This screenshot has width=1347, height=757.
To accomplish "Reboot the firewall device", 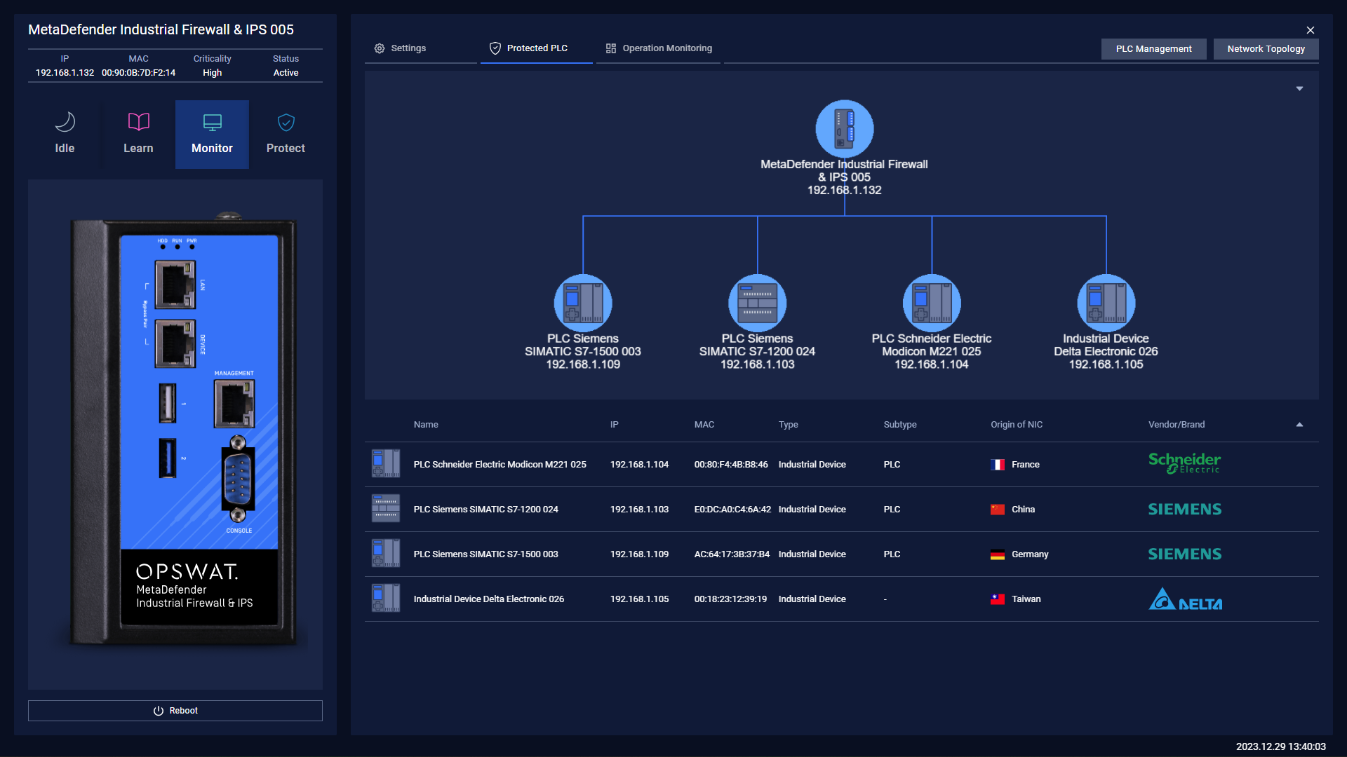I will (175, 711).
